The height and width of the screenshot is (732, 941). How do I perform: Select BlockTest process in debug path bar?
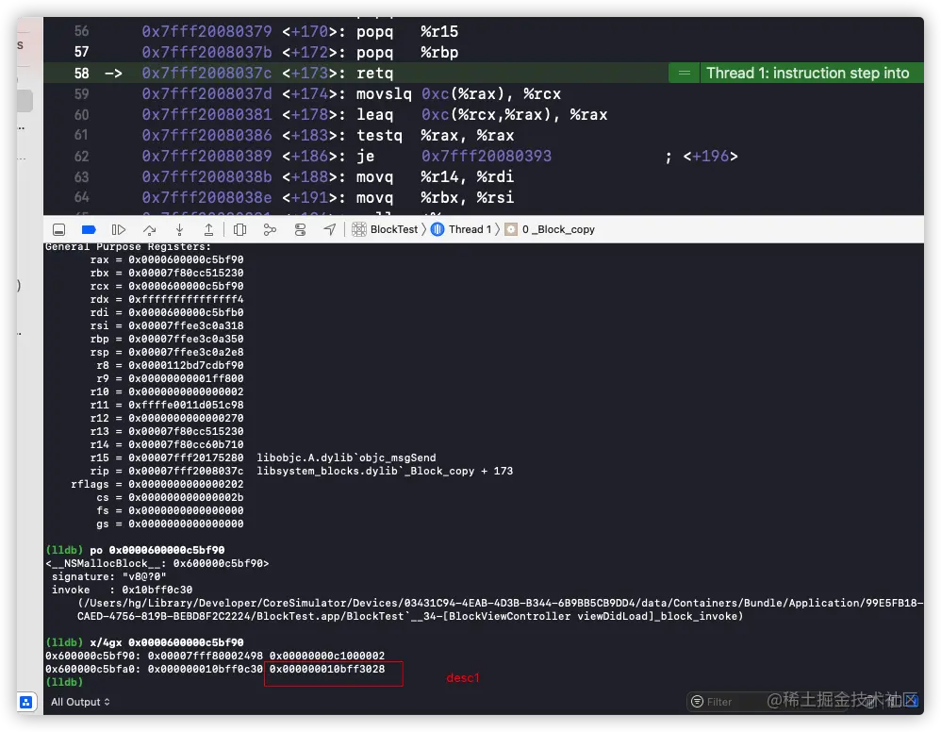tap(385, 229)
